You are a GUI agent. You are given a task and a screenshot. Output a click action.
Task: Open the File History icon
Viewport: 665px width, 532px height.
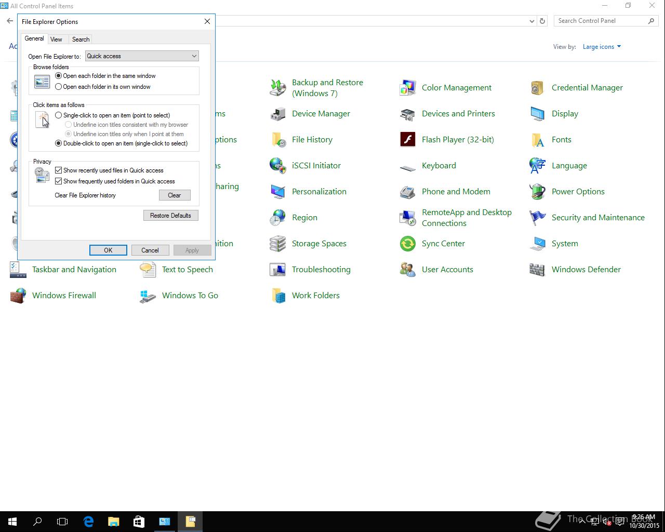click(278, 140)
